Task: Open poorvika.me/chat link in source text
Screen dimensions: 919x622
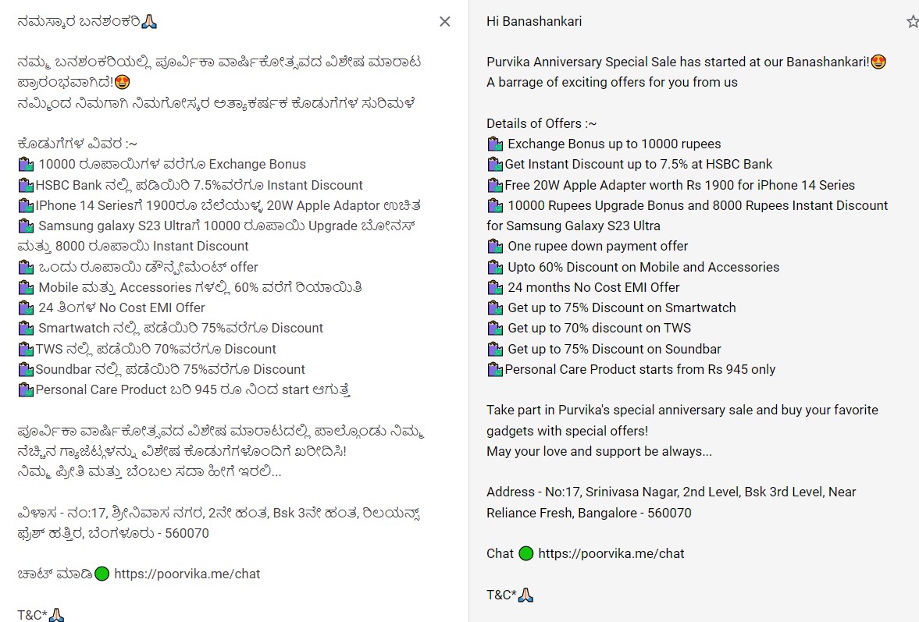Action: coord(187,574)
